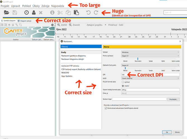Switch to the Ganttův diagram tab
187x139 pixels.
tap(8, 21)
